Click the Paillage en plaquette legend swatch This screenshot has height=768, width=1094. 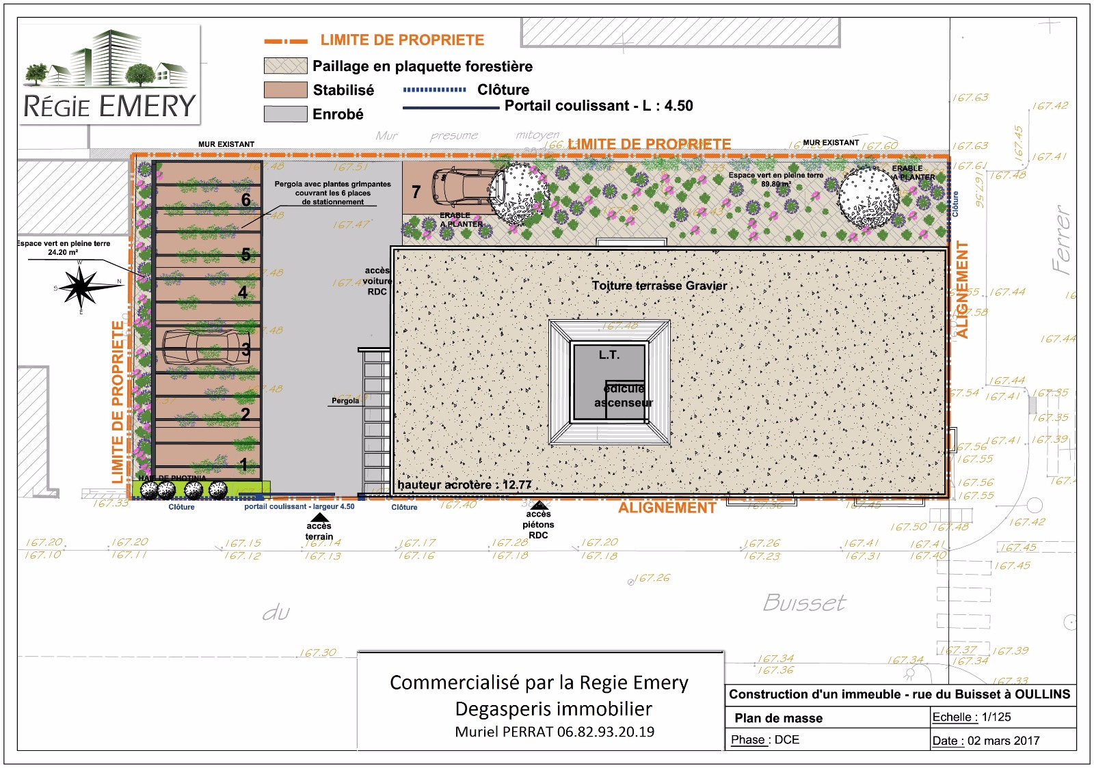(285, 66)
